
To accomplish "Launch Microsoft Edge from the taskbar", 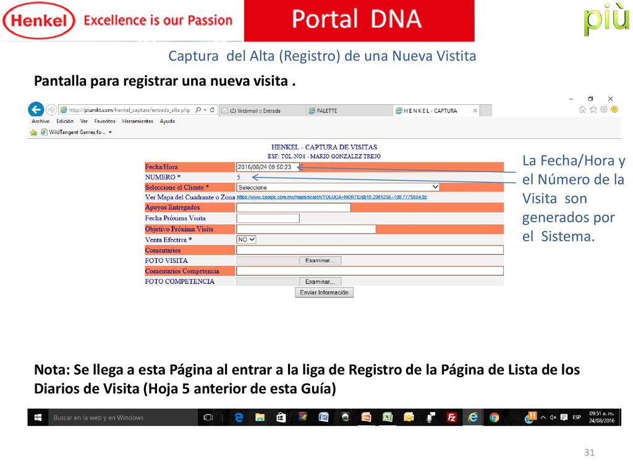I will click(239, 418).
